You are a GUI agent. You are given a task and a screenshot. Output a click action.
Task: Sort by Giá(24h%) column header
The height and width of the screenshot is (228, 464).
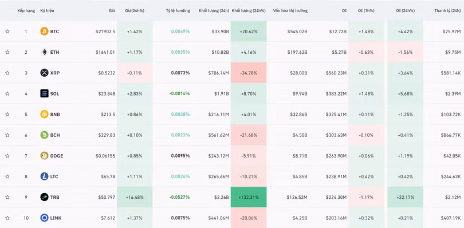point(135,11)
